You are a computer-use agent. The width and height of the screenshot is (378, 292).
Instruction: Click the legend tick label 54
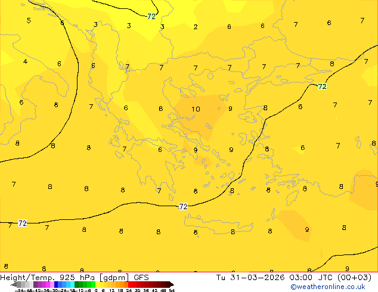pos(172,291)
